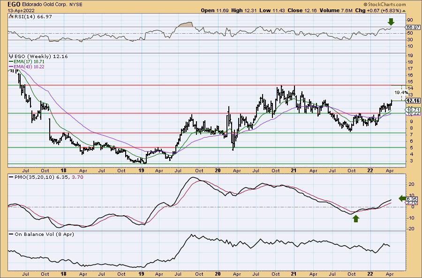Click the On Balance Vol (8 Apr) label
Image resolution: width=422 pixels, height=278 pixels.
click(x=44, y=234)
